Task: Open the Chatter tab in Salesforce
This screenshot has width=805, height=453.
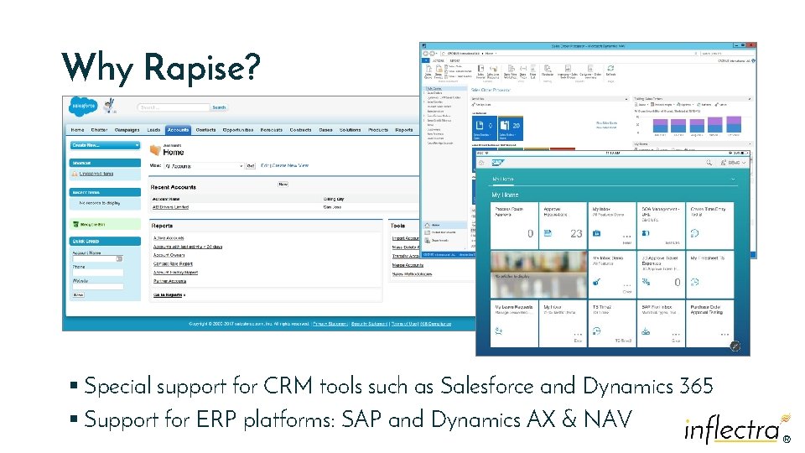Action: pyautogui.click(x=99, y=130)
